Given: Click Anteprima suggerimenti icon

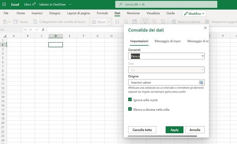Looking at the screenshot, I should (207, 22).
